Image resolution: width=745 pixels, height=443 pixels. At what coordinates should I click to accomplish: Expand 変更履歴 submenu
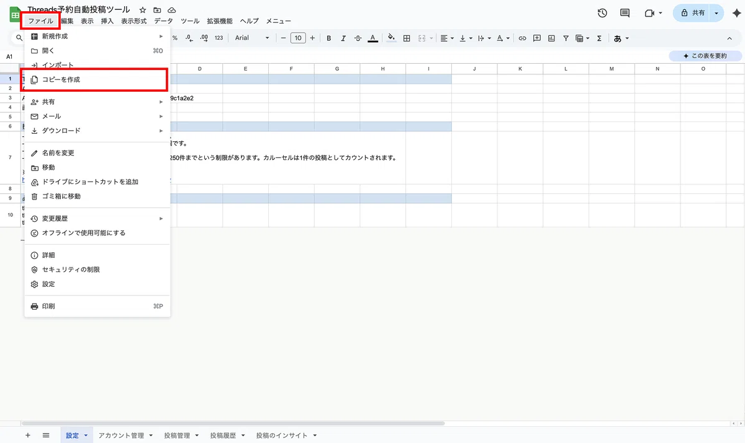(97, 218)
